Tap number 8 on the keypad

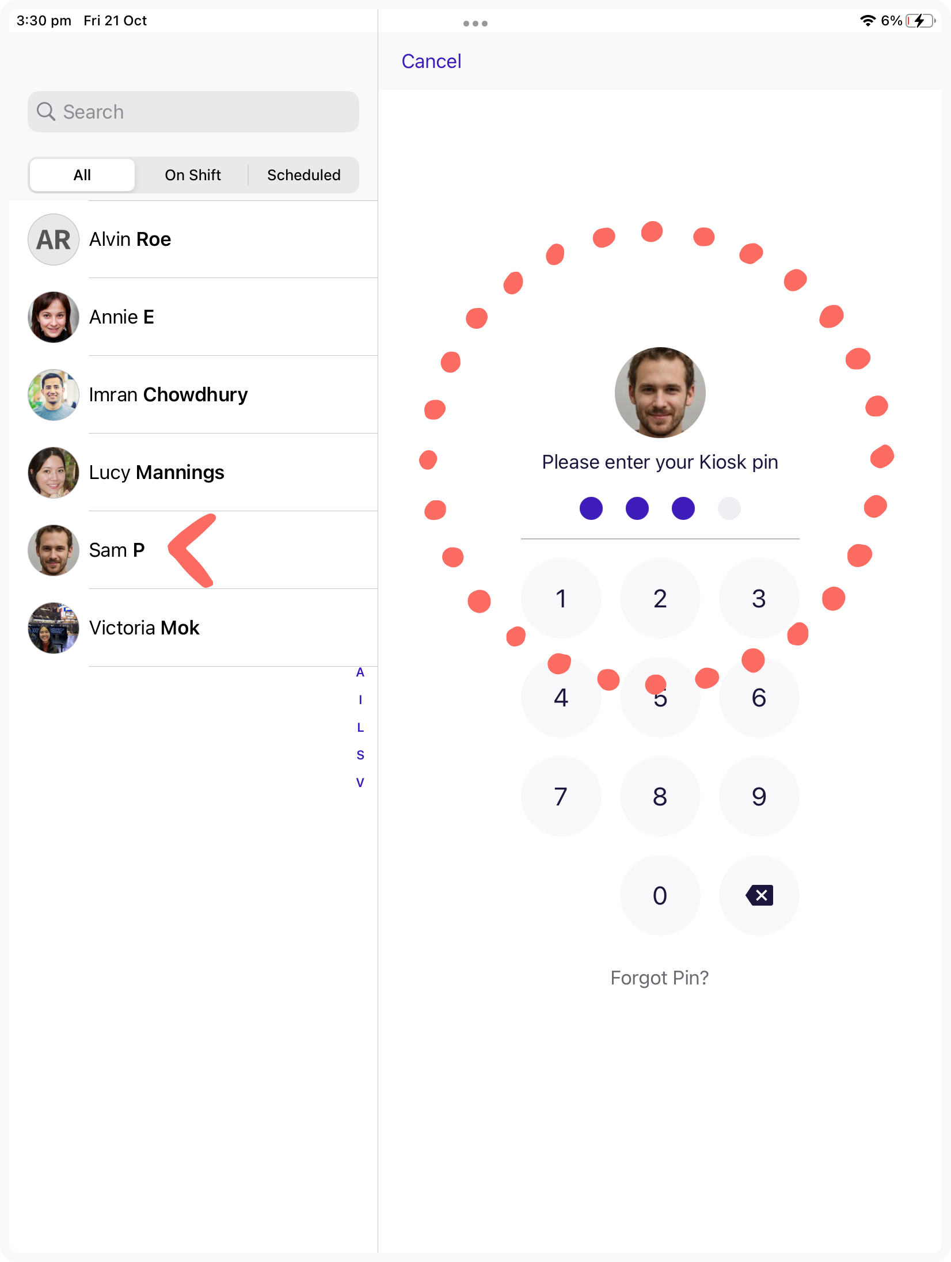660,796
